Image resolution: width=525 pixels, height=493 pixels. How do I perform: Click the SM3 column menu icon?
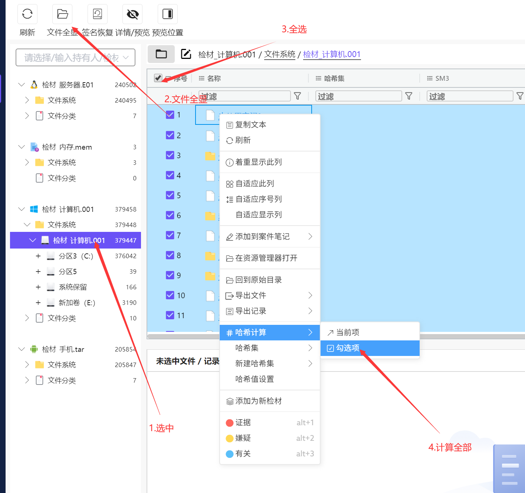click(430, 78)
